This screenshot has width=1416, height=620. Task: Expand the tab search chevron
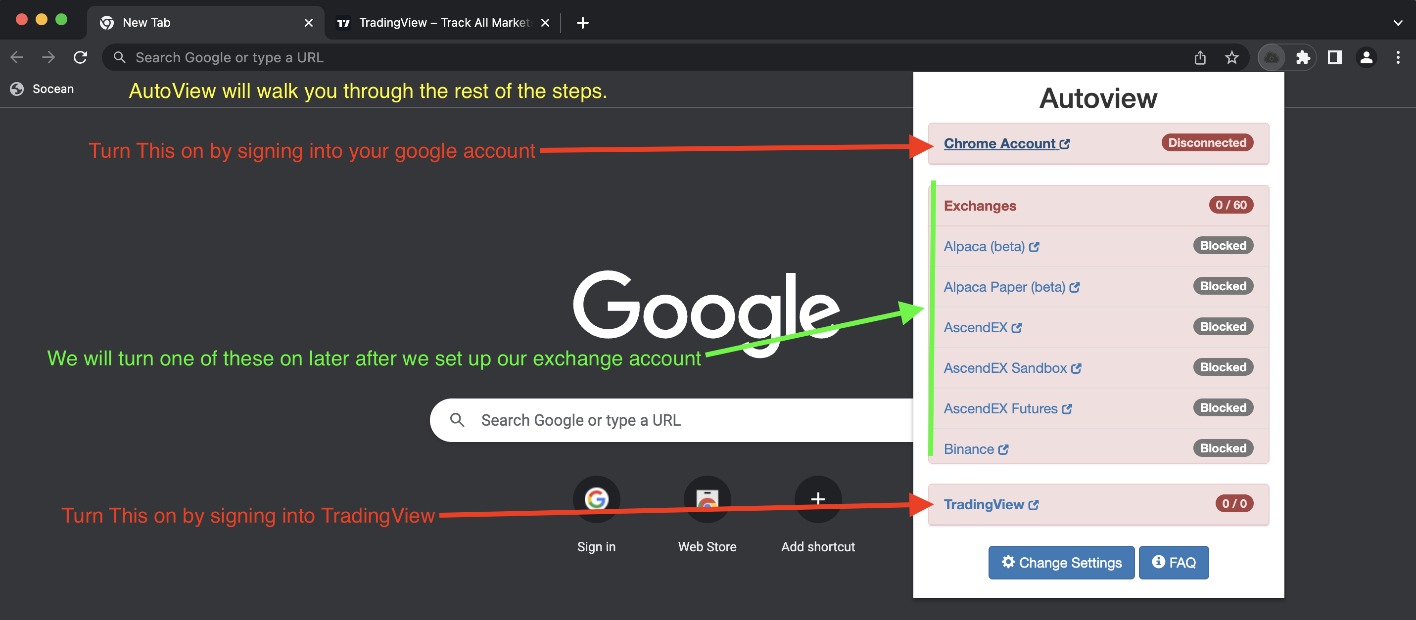[x=1398, y=23]
